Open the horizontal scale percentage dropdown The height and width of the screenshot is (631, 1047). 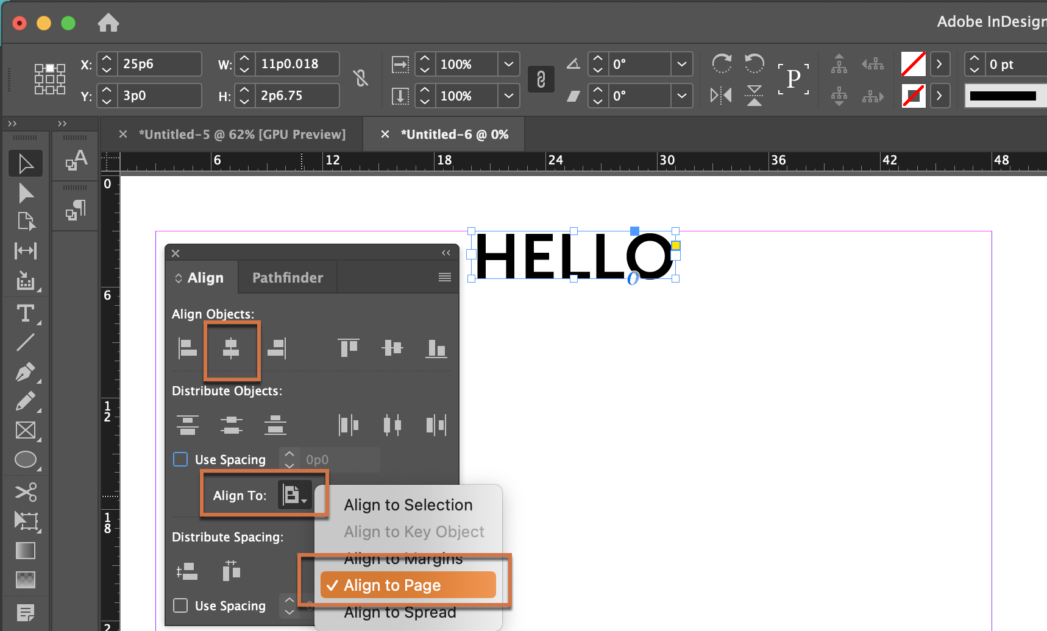coord(509,64)
